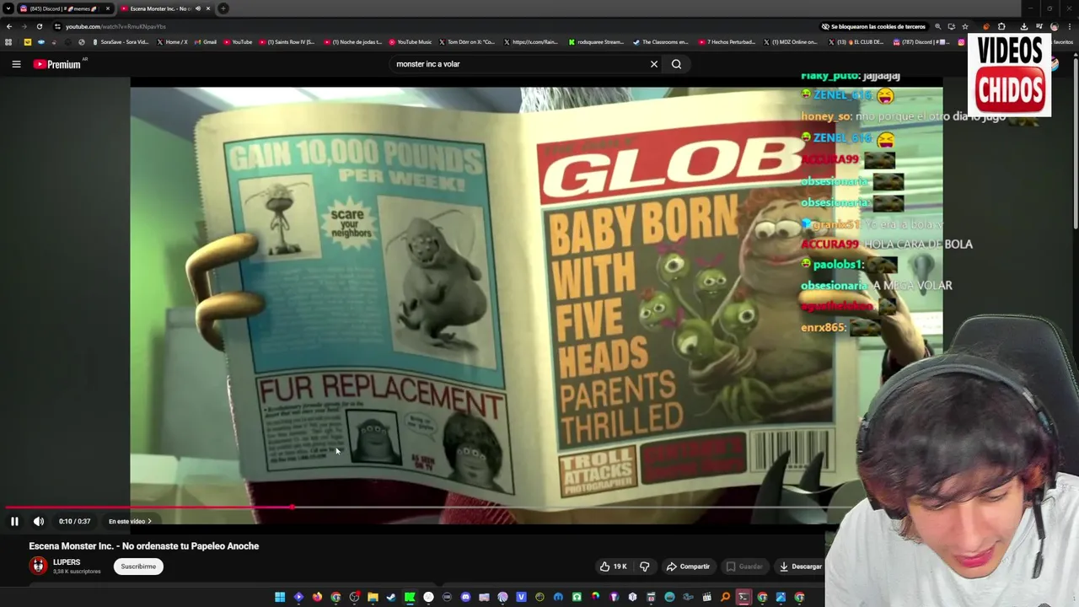The width and height of the screenshot is (1079, 607).
Task: Expand the 'En este video' chapters chevron
Action: (149, 521)
